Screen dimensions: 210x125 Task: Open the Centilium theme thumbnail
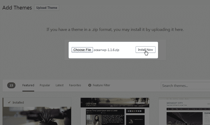pos(115,111)
